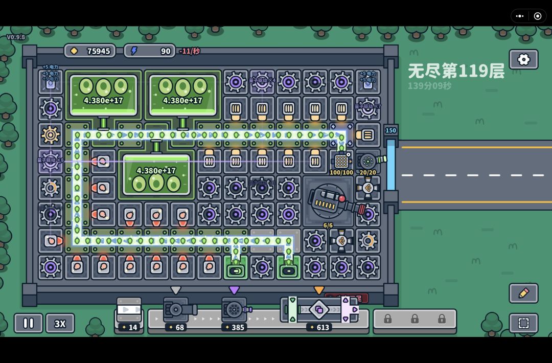Click the 139分09秒 timer text
Viewport: 552px width, 363px height.
click(429, 86)
